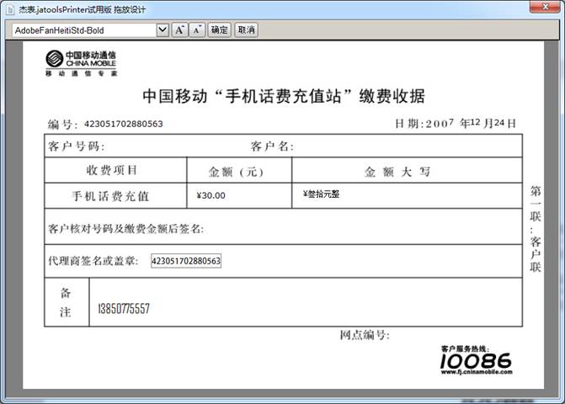Close the jatoolsPrinter design window
The image size is (565, 404).
point(546,7)
